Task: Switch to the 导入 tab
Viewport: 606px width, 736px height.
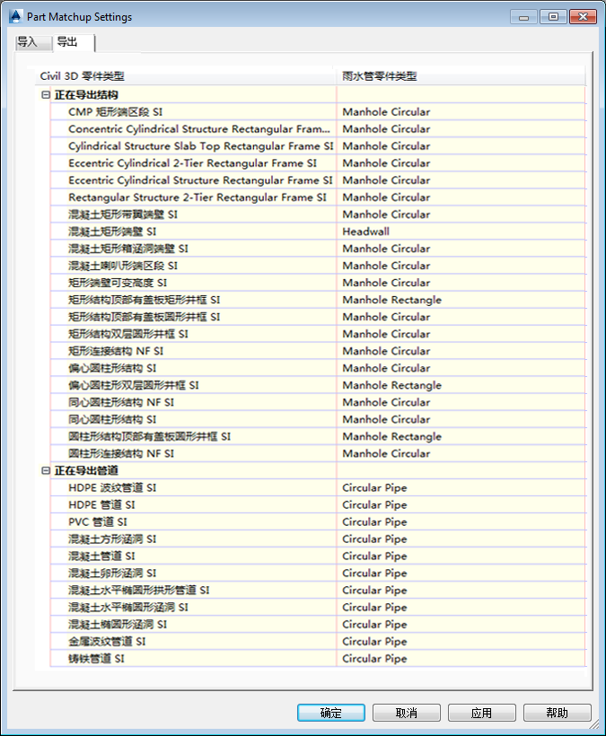Action: (32, 42)
